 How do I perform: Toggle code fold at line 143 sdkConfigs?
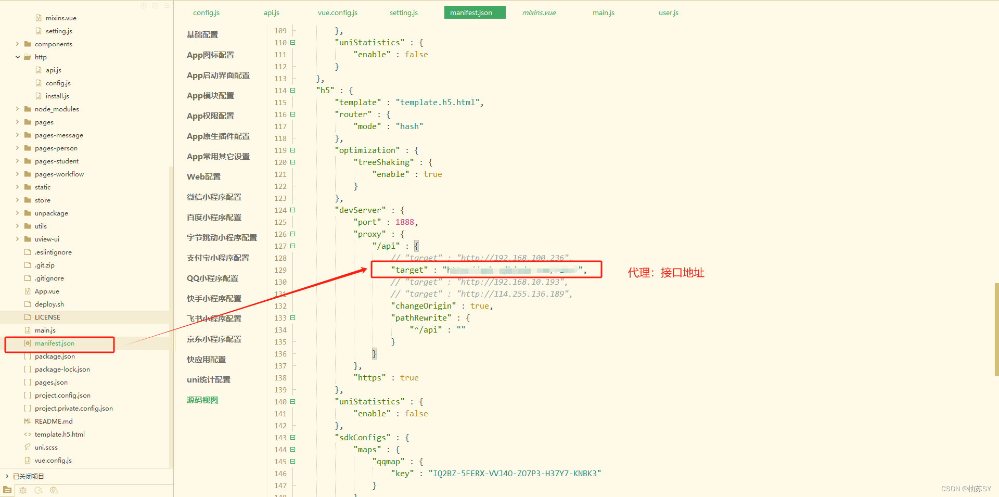(x=293, y=438)
